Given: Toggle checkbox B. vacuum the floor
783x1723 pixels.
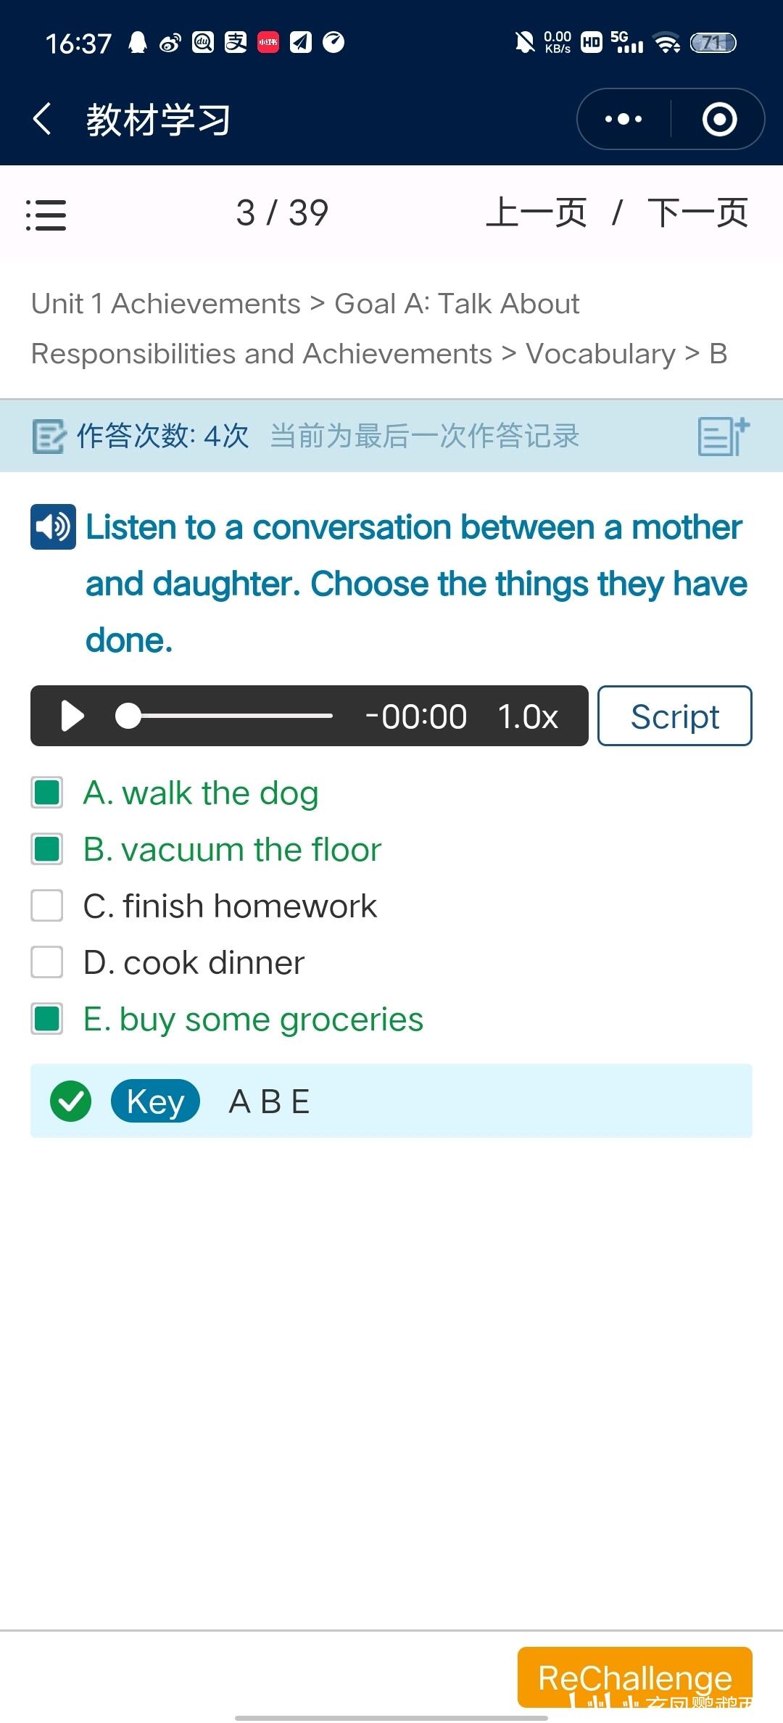Looking at the screenshot, I should (x=47, y=848).
